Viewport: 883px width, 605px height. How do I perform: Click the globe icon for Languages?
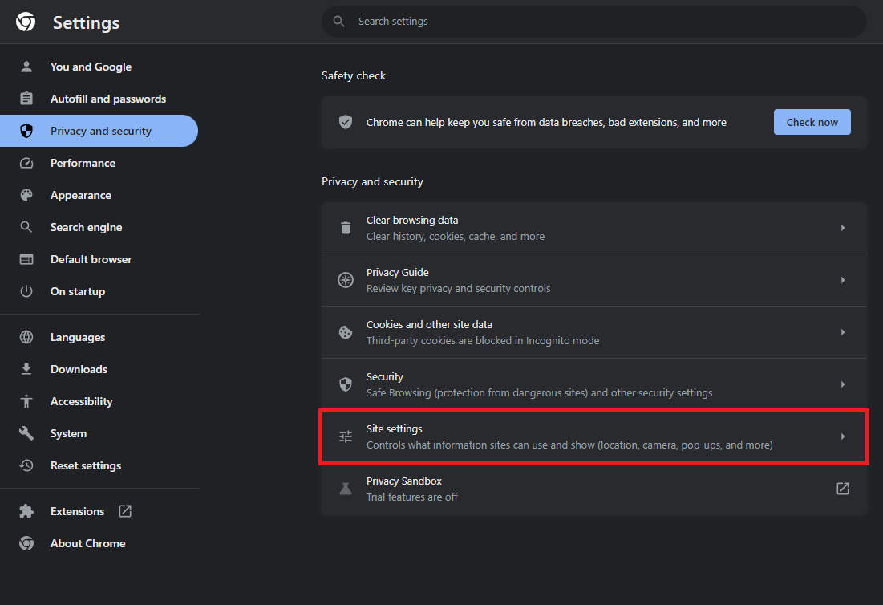click(x=26, y=337)
